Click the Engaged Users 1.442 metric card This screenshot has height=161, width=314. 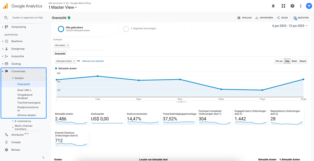pyautogui.click(x=251, y=118)
